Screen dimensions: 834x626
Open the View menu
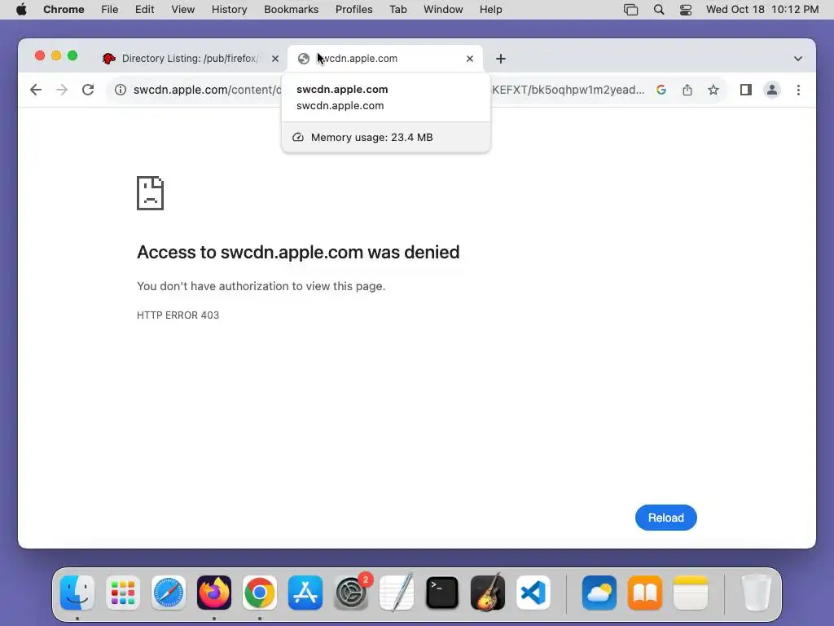[x=182, y=10]
